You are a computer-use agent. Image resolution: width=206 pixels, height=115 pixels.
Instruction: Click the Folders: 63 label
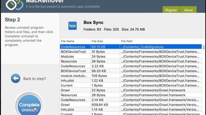(x=92, y=29)
